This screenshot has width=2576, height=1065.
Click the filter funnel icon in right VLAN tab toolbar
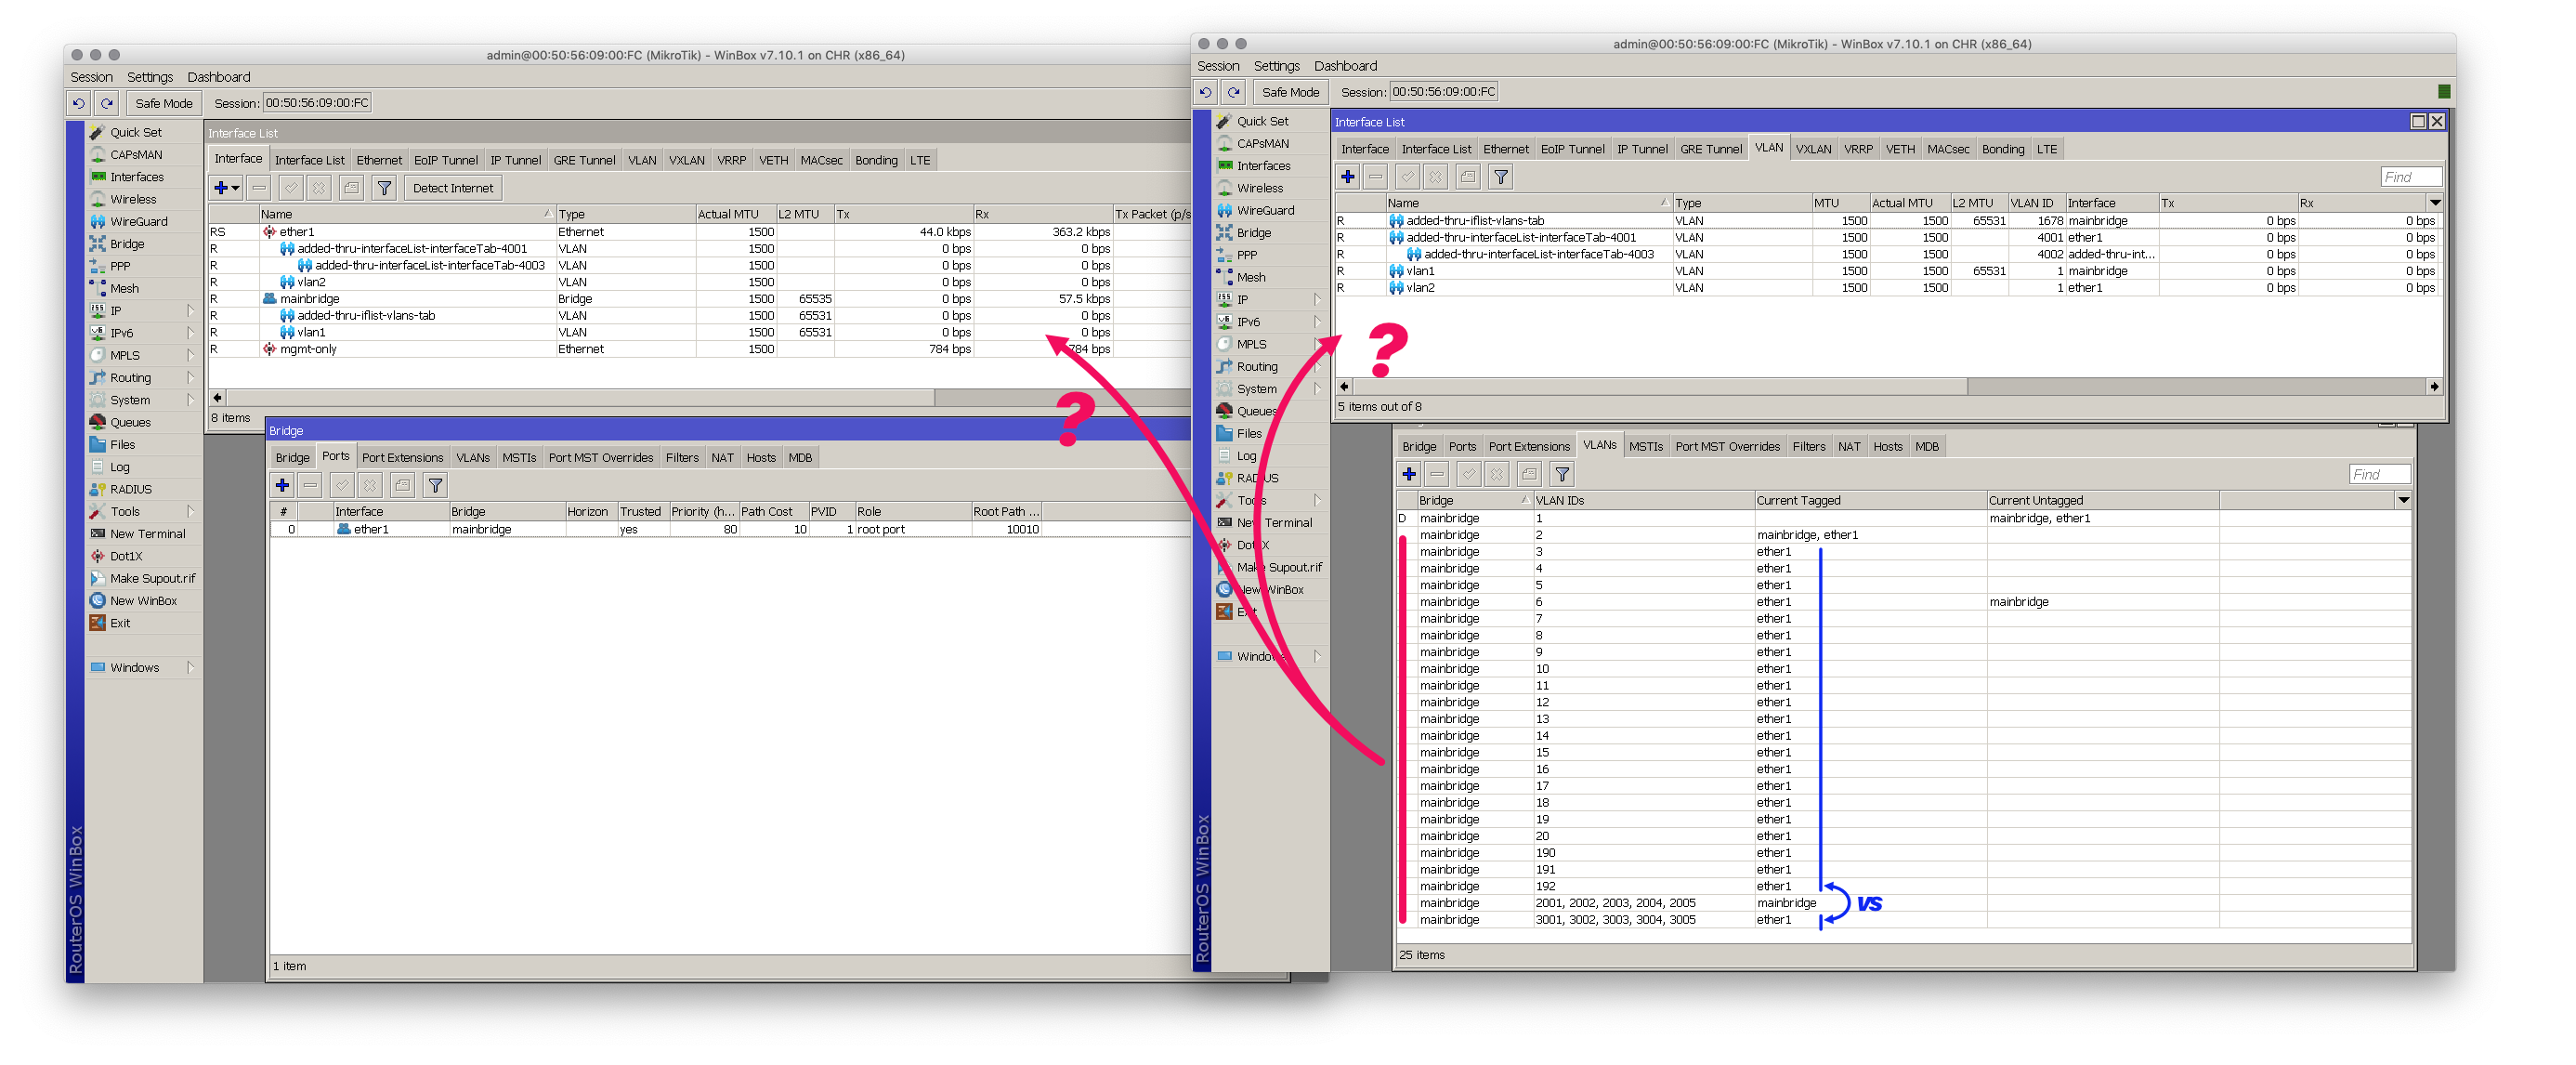coord(1501,177)
